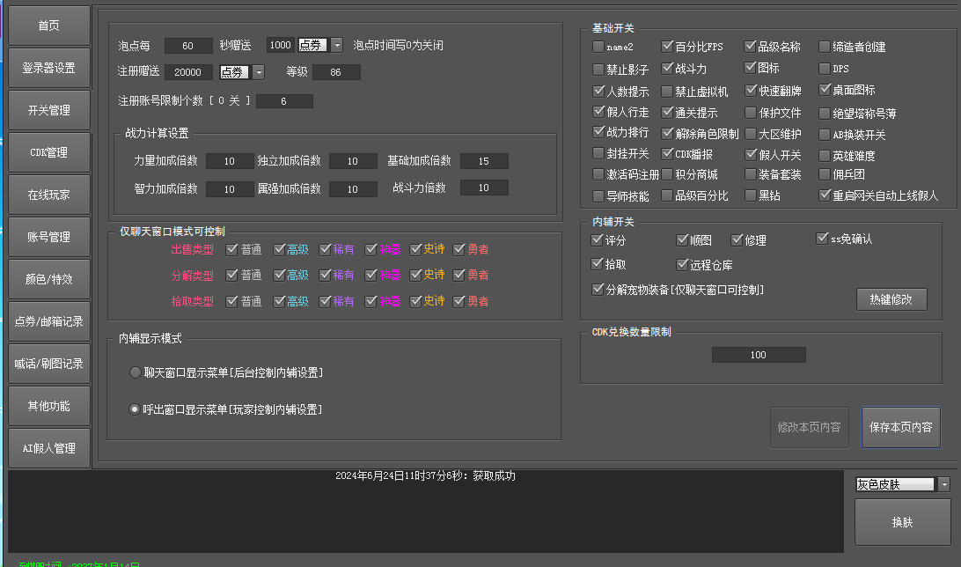This screenshot has height=567, width=961.
Task: Open the 注册赠送 currency dropdown
Action: point(258,72)
